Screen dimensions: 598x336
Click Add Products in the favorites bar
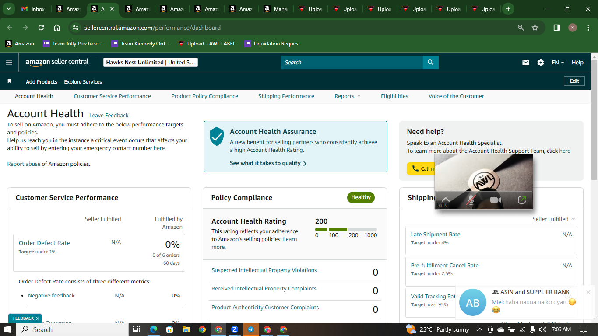(x=42, y=82)
